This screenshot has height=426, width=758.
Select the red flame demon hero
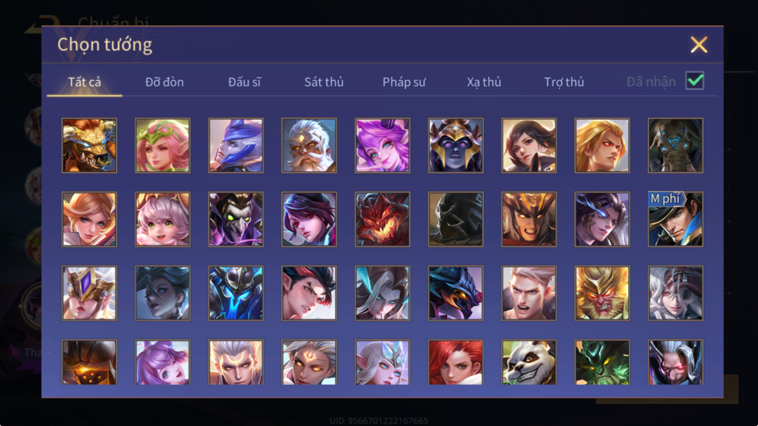click(x=382, y=219)
